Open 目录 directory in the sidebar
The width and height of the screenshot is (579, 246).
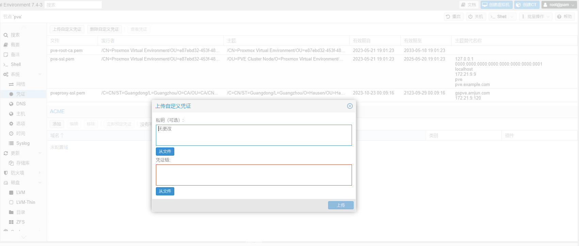click(21, 212)
